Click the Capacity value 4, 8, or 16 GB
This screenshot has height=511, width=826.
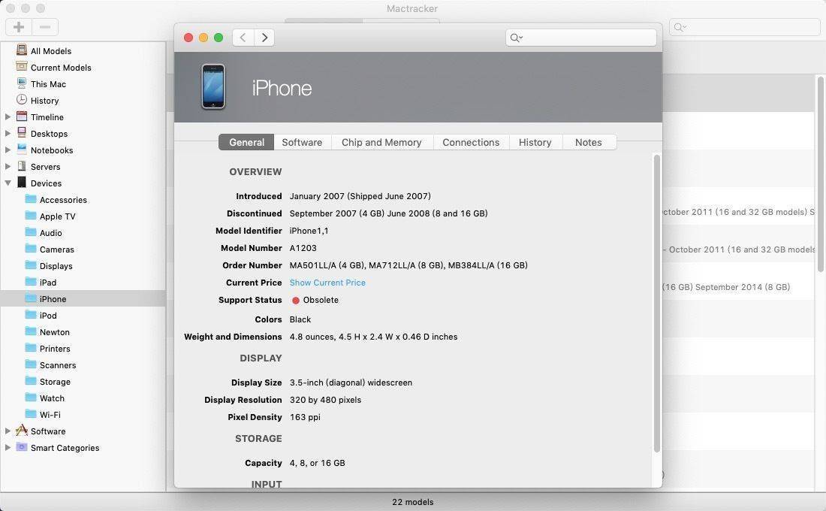[x=317, y=463]
